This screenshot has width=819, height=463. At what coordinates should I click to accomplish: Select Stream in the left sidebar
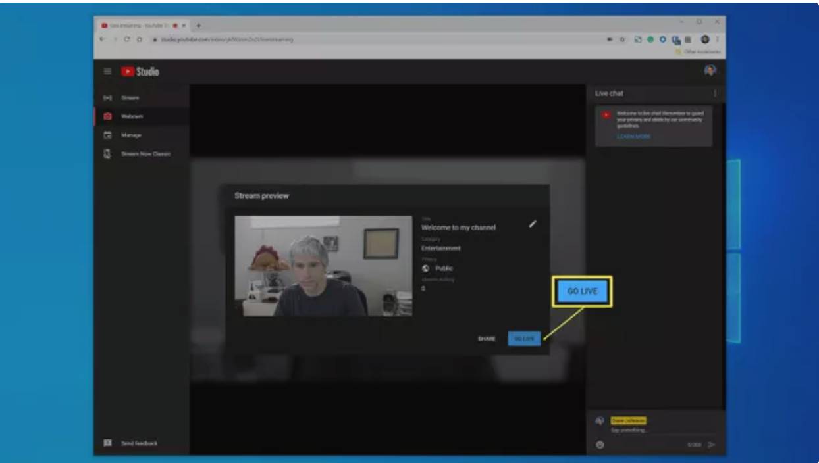[130, 98]
